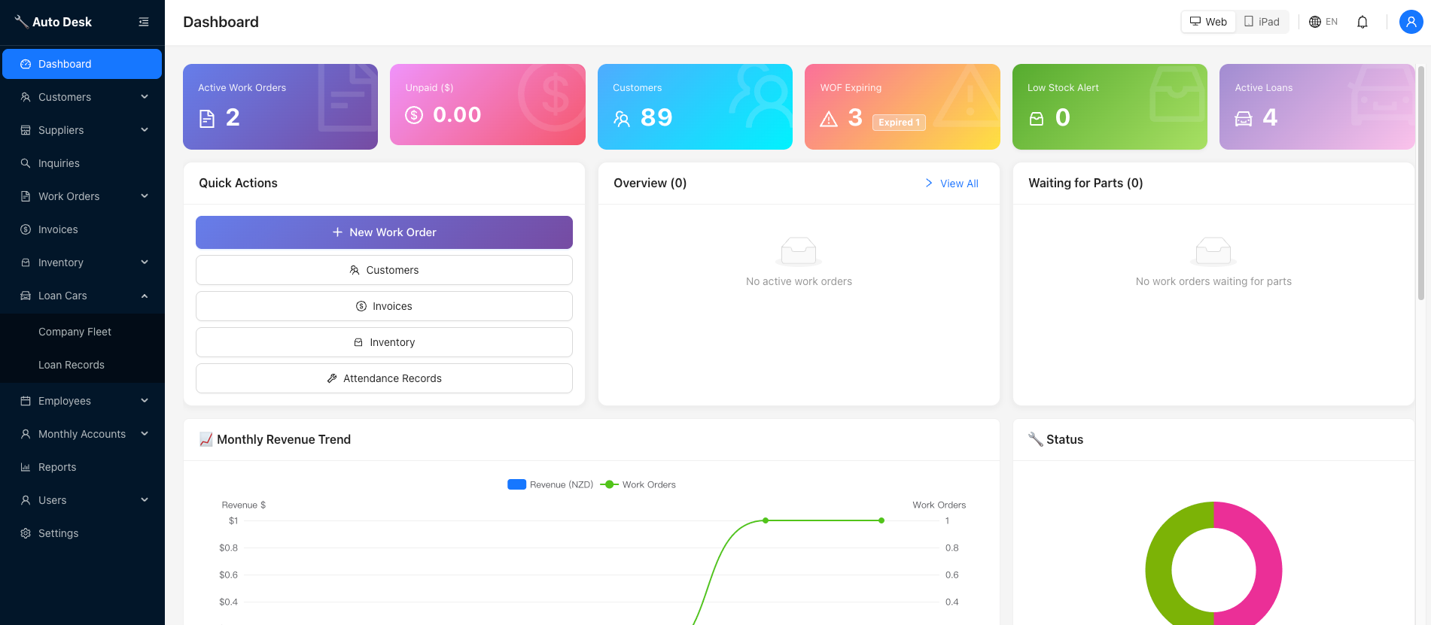The image size is (1431, 625).
Task: Click the people icon on Customers card
Action: click(x=622, y=118)
